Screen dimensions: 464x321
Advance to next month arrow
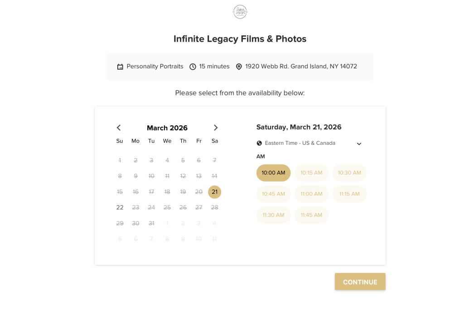click(x=216, y=128)
